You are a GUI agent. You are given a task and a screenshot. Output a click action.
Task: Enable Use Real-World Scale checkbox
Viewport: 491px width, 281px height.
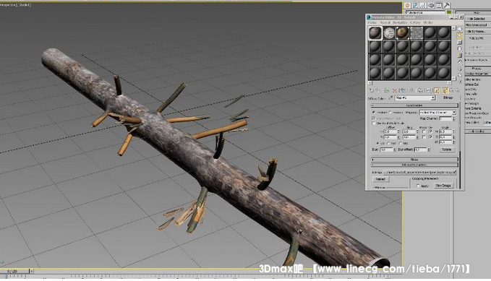(374, 124)
